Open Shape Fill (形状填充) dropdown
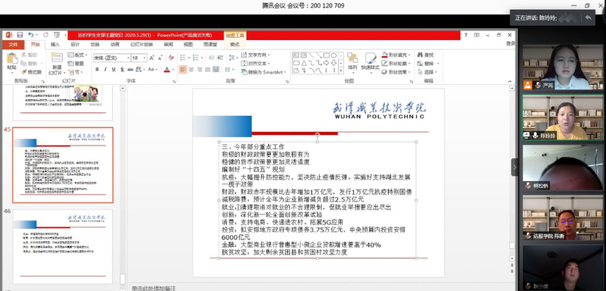Image resolution: width=606 pixels, height=291 pixels. tap(396, 55)
